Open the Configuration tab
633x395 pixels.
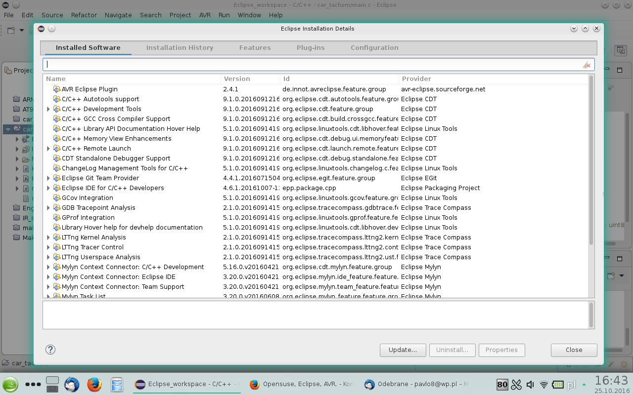[x=374, y=48]
